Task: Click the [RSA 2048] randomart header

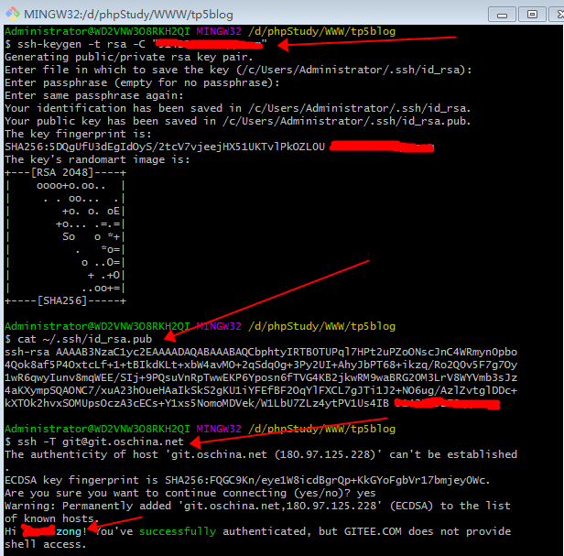Action: [x=66, y=172]
